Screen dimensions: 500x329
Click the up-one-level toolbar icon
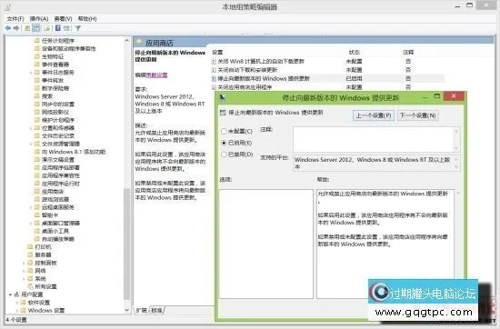(x=27, y=28)
